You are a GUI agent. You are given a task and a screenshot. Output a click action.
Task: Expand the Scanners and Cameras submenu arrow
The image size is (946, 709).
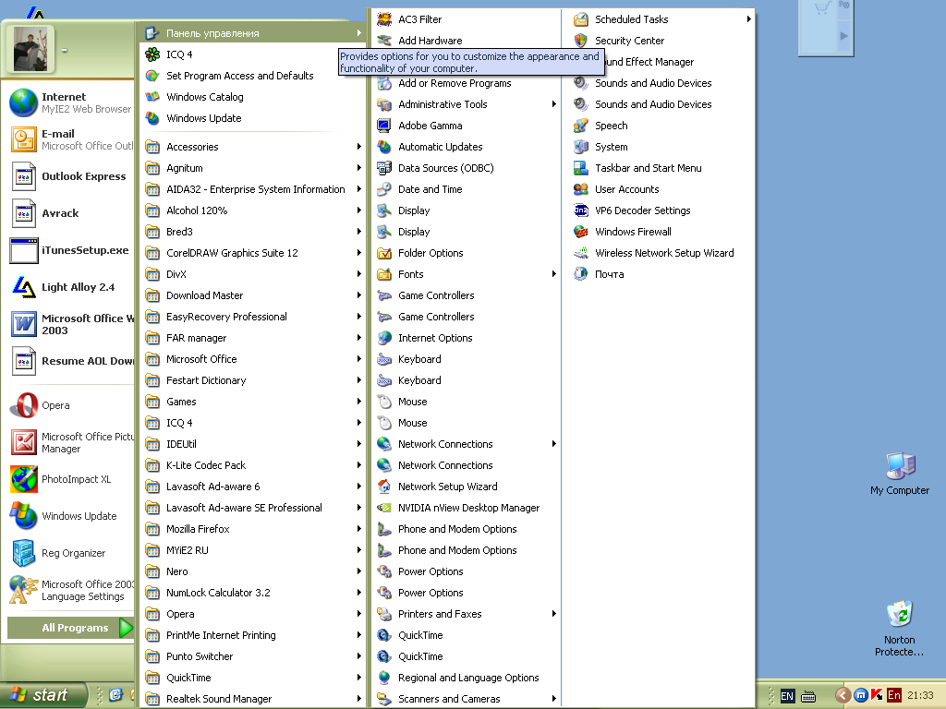(x=554, y=699)
